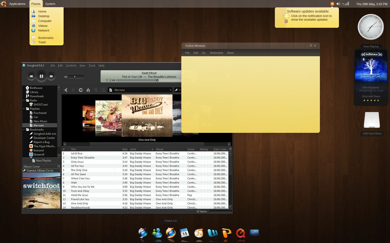This screenshot has height=243, width=390.
Task: Open the Bookmarks menu in the Active Window
Action: pyautogui.click(x=216, y=53)
